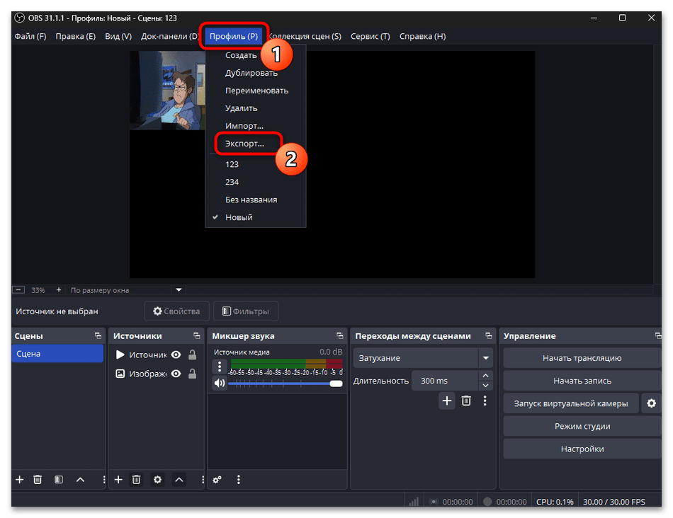Open the preview scaling dropdown arrow
673x518 pixels.
pyautogui.click(x=179, y=289)
